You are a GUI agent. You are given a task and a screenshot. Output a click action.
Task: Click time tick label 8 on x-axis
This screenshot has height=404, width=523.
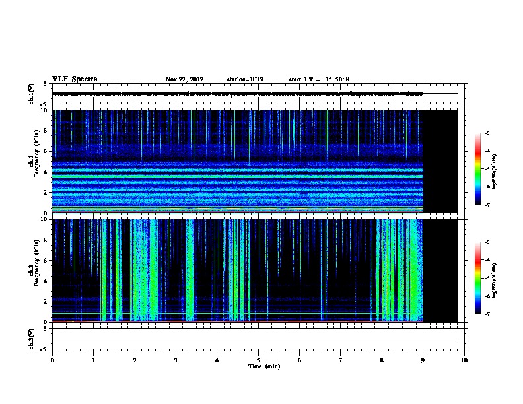pyautogui.click(x=382, y=360)
